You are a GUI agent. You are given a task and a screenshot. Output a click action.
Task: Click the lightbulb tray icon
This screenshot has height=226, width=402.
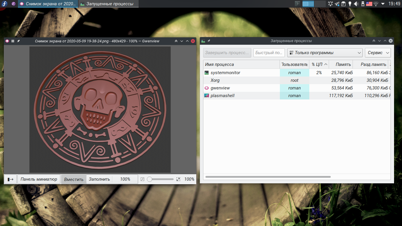350,4
